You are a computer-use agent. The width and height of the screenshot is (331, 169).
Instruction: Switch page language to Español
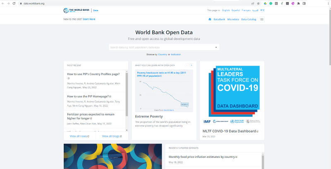(x=235, y=10)
